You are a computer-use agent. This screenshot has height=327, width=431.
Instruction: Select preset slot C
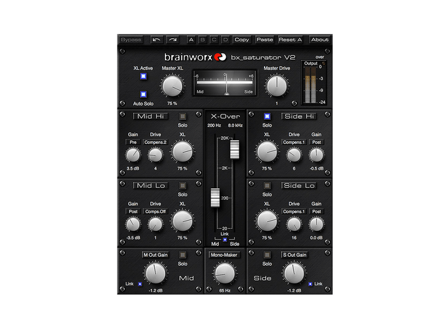pyautogui.click(x=214, y=40)
